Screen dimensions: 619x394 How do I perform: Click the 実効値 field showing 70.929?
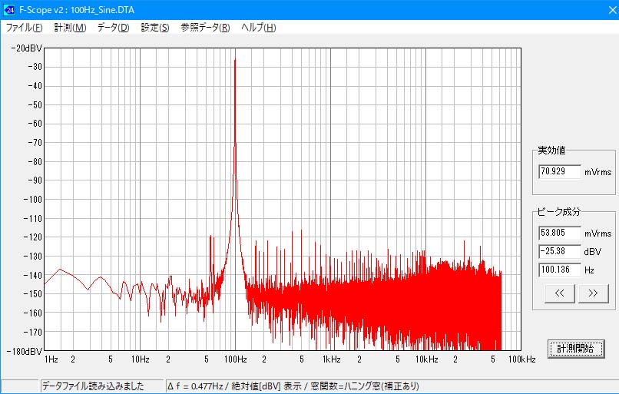[559, 171]
